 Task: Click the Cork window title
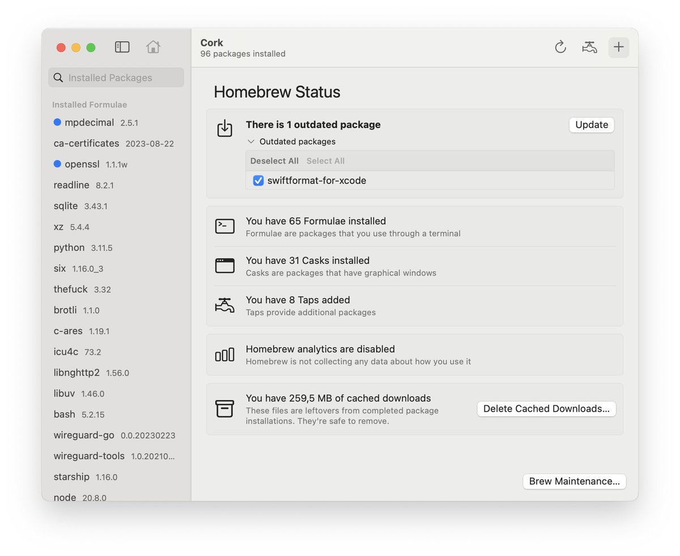(x=212, y=42)
